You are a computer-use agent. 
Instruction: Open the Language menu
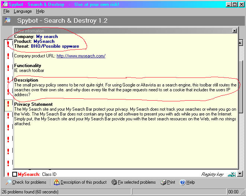(x=23, y=12)
